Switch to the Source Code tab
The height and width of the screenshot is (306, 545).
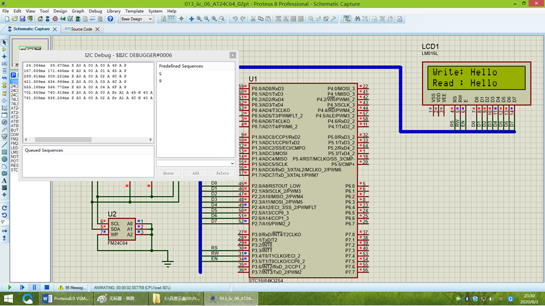coord(82,29)
